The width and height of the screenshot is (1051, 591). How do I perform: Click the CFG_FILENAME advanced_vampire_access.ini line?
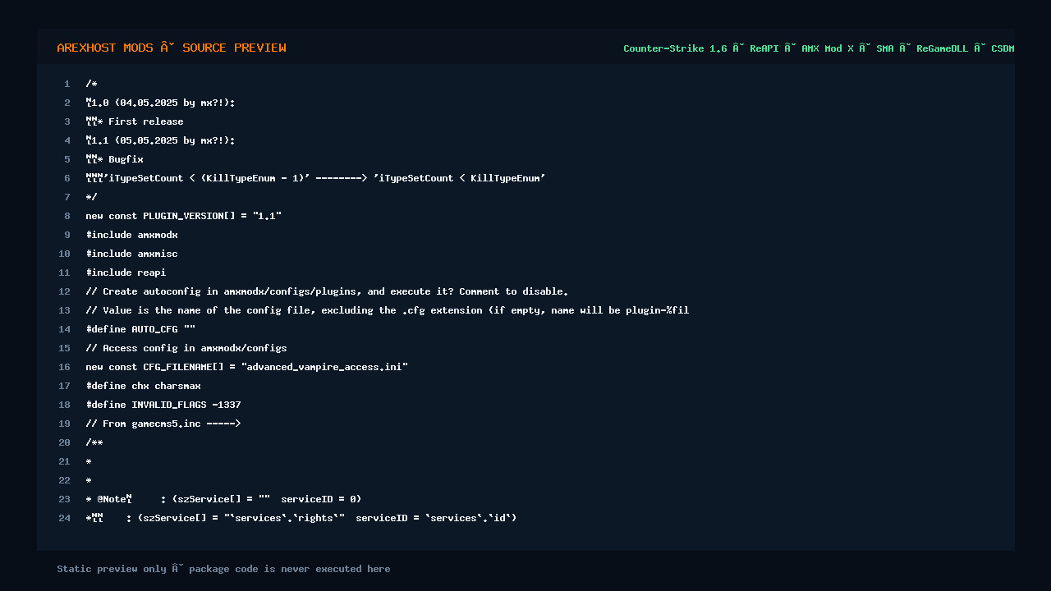tap(247, 367)
